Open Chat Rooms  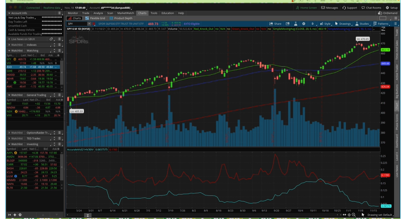click(371, 8)
